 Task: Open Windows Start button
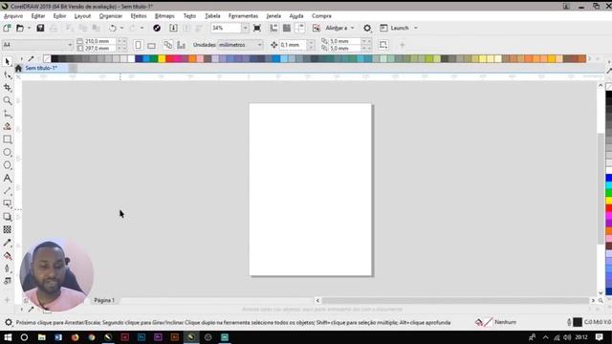[8, 337]
